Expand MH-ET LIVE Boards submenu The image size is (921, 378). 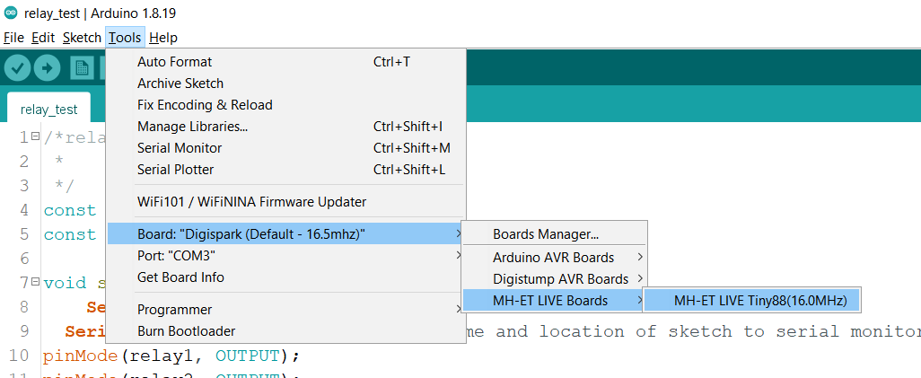tap(555, 301)
